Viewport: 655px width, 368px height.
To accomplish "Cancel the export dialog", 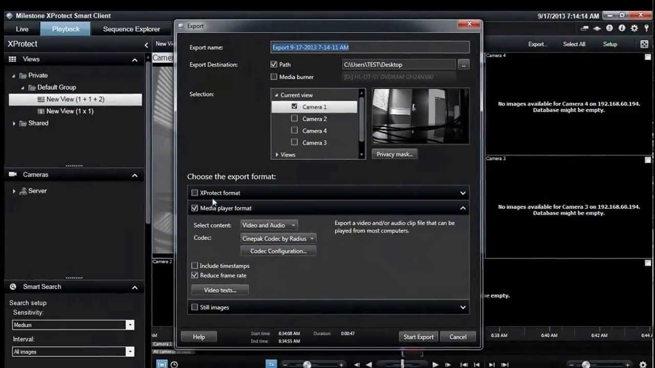I will [458, 337].
